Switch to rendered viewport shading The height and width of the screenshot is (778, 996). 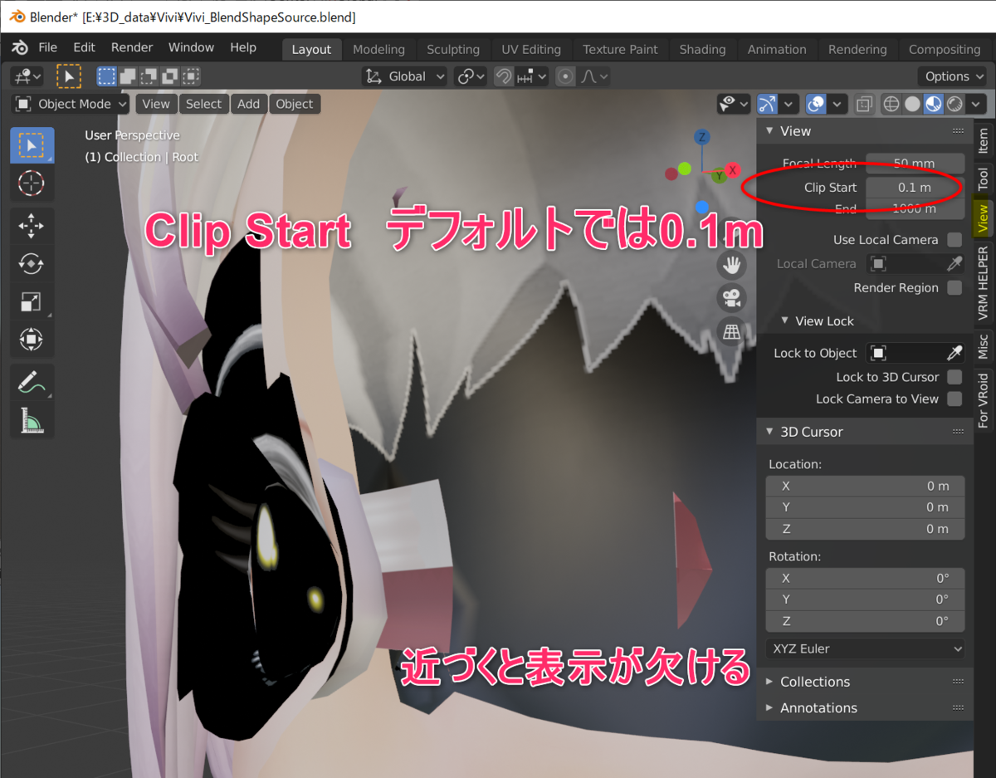click(x=955, y=105)
